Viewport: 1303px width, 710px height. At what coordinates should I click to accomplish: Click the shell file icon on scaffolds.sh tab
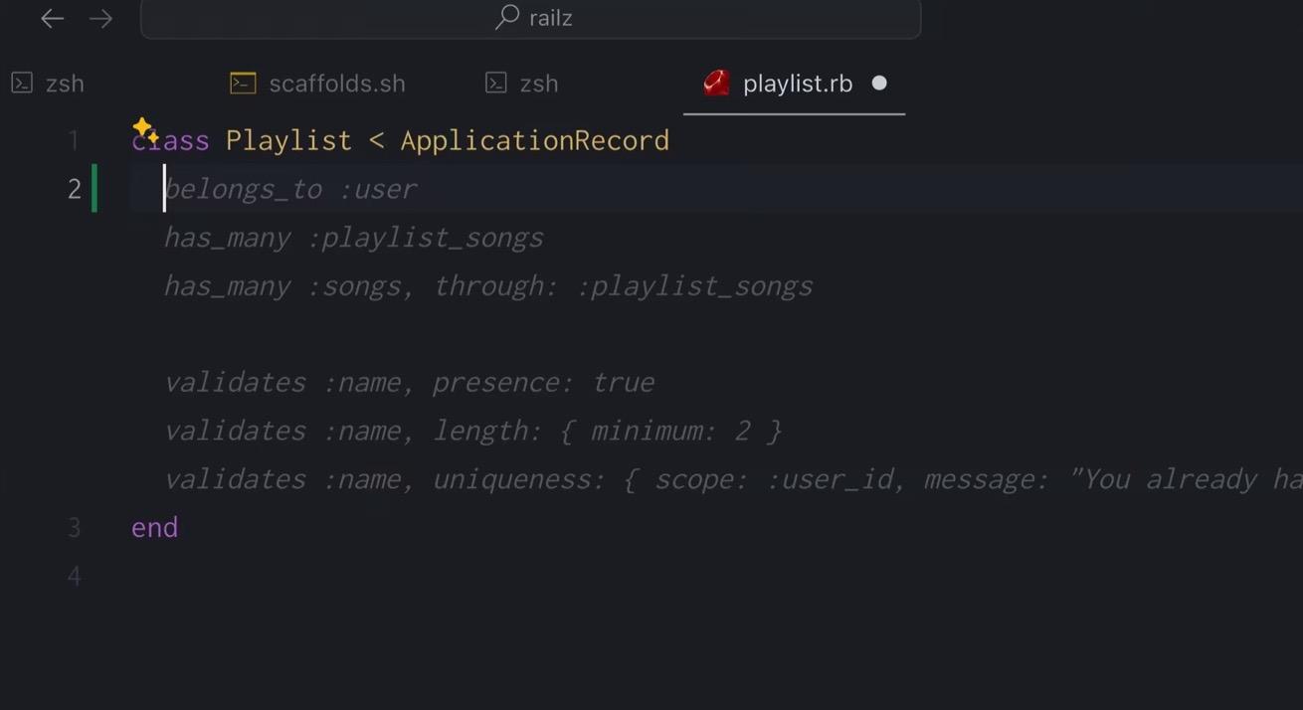point(243,84)
